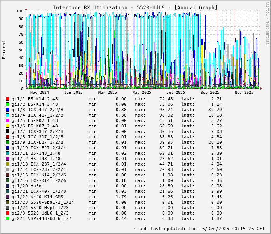
Task: Click the Nov 2025 x-axis label
Action: click(x=244, y=92)
